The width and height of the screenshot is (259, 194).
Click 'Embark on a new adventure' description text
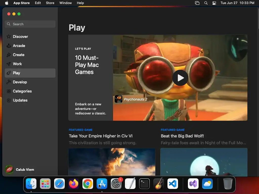(x=91, y=109)
